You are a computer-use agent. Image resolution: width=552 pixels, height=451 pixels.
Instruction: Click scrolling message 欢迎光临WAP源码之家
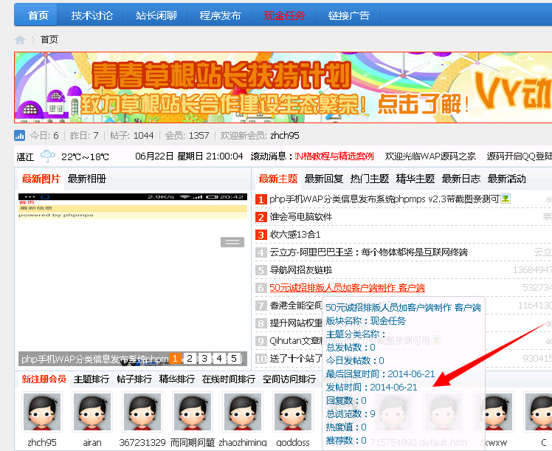tap(430, 156)
